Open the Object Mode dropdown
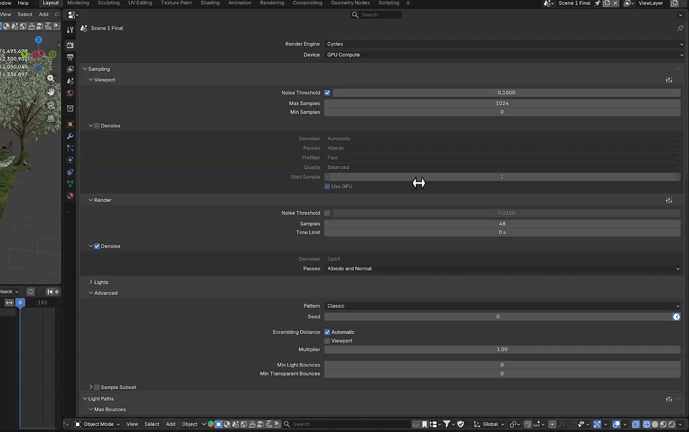This screenshot has height=432, width=689. (x=97, y=425)
